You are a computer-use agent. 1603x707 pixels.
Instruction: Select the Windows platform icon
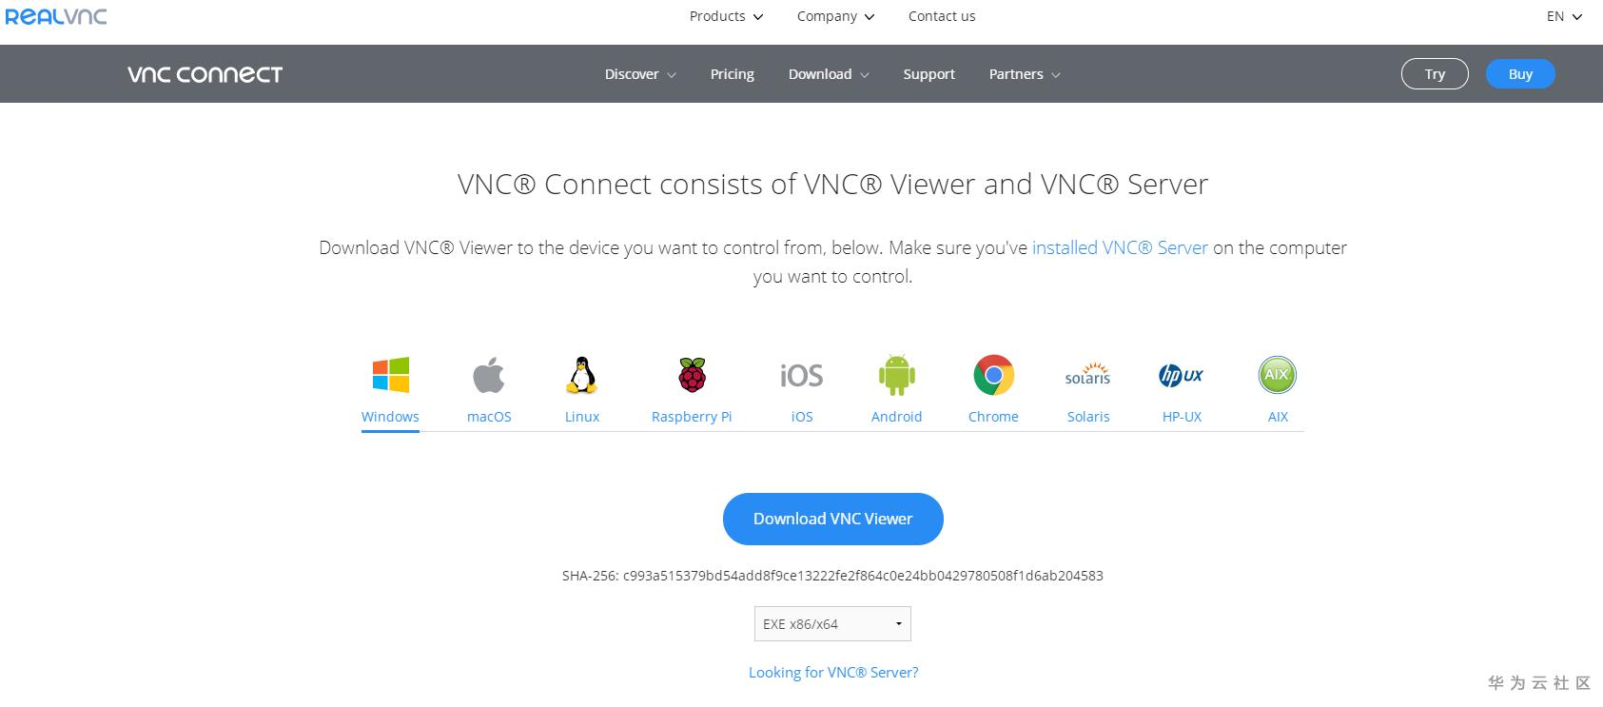390,375
